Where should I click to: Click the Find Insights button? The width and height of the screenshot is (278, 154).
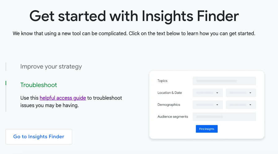pyautogui.click(x=207, y=129)
